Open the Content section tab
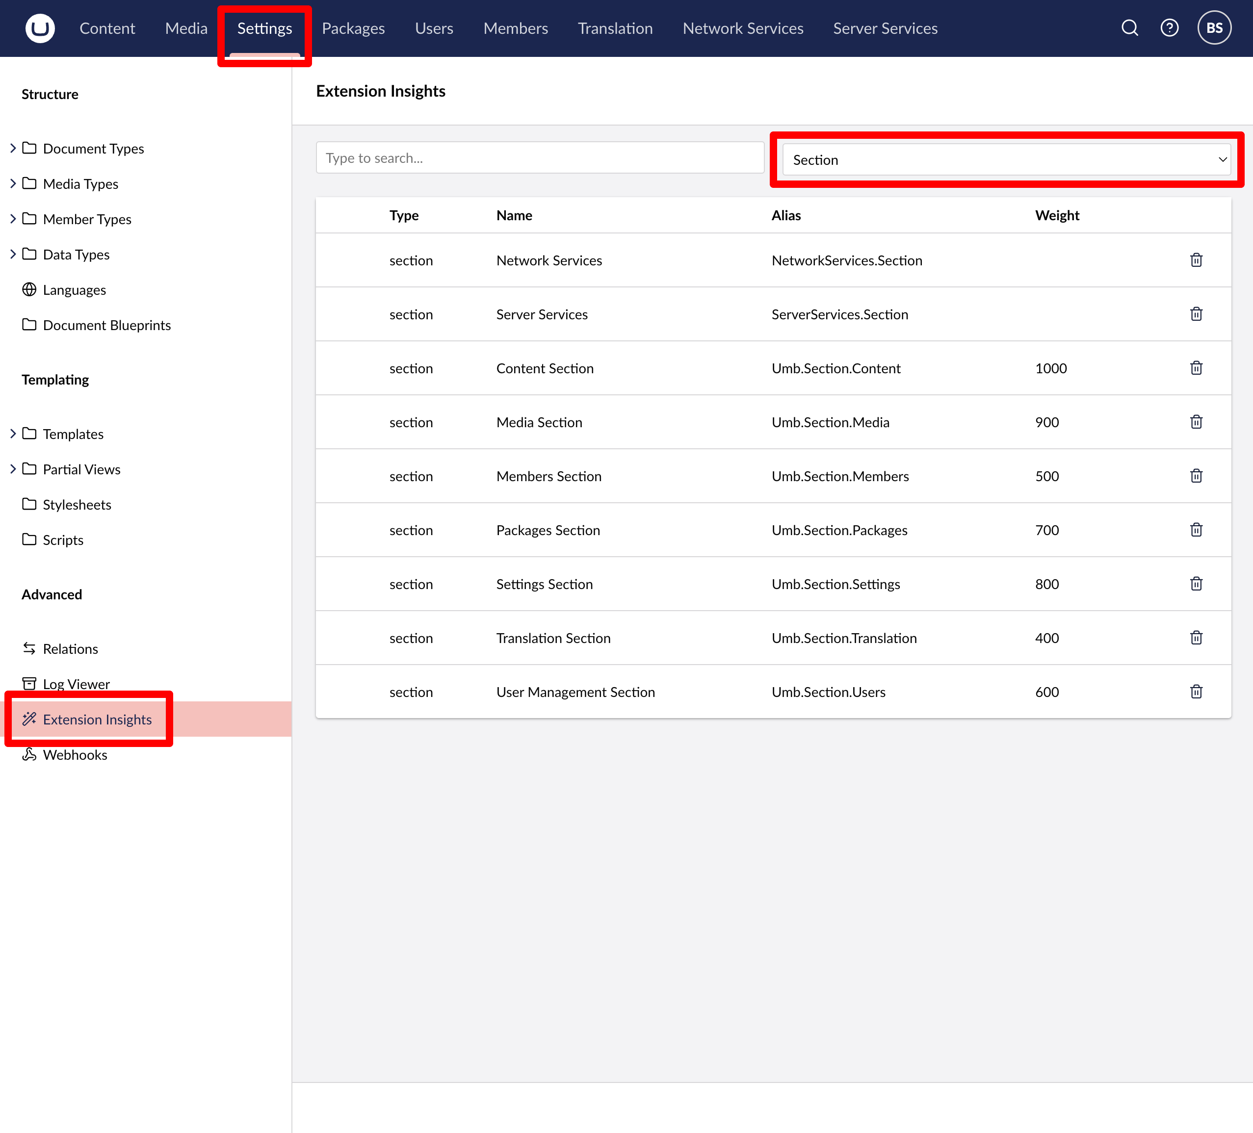The height and width of the screenshot is (1133, 1253). tap(107, 28)
